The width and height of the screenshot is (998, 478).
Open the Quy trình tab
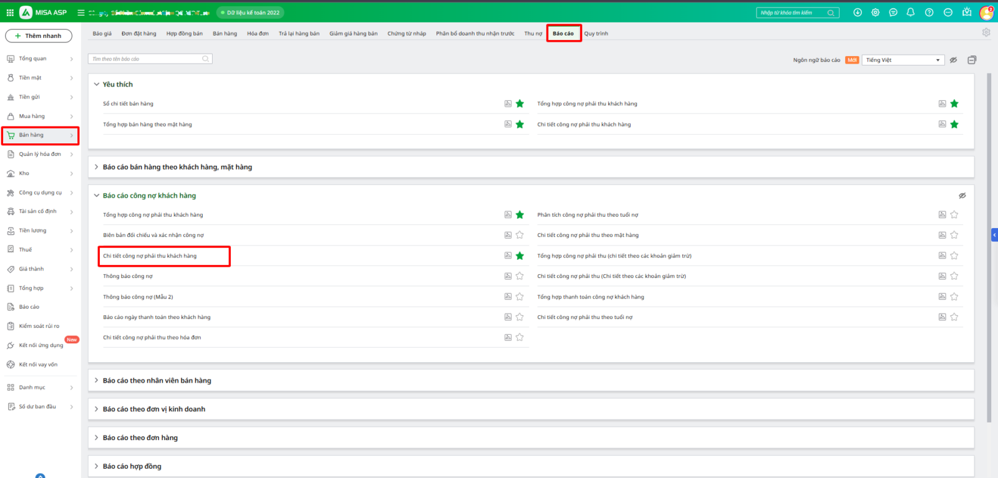click(x=596, y=34)
